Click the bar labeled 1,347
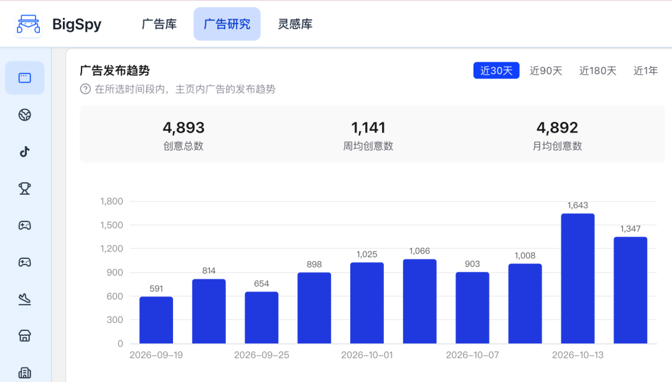This screenshot has width=672, height=382. pos(630,291)
